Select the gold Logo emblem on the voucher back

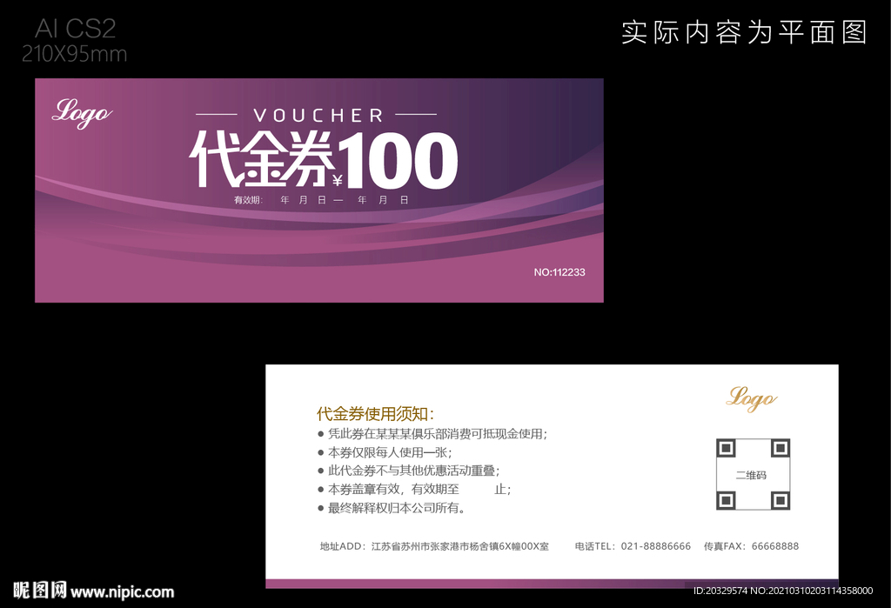pos(752,398)
